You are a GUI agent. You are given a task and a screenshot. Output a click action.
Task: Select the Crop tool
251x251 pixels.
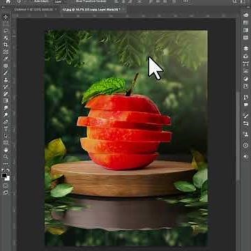click(6, 45)
